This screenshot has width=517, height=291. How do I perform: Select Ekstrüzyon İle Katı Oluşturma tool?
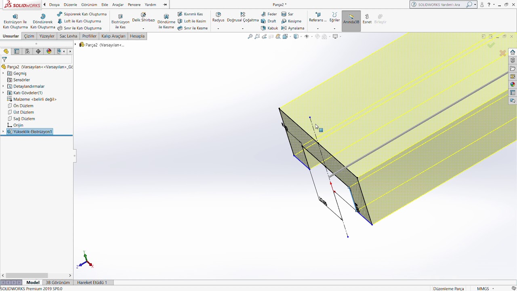pos(15,21)
